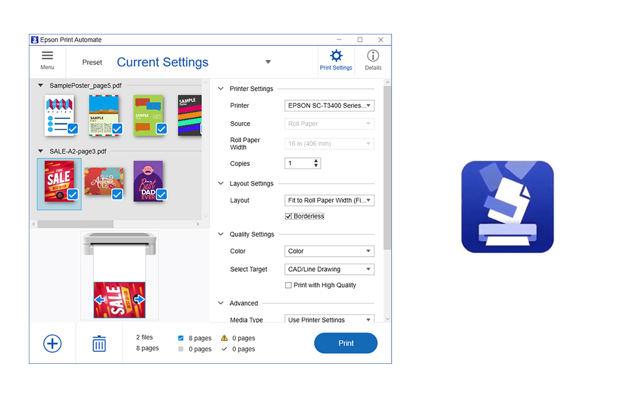Expand the Preset Current Settings dropdown
Viewport: 624px width, 399px height.
pyautogui.click(x=268, y=62)
